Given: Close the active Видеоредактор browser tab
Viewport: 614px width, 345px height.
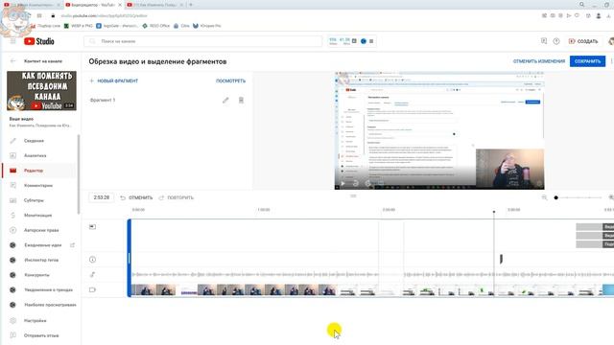Looking at the screenshot, I should 120,5.
